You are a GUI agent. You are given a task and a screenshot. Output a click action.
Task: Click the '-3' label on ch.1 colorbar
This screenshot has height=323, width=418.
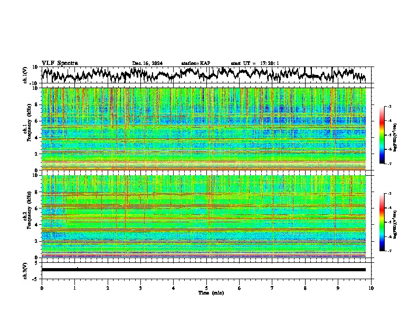[389, 107]
